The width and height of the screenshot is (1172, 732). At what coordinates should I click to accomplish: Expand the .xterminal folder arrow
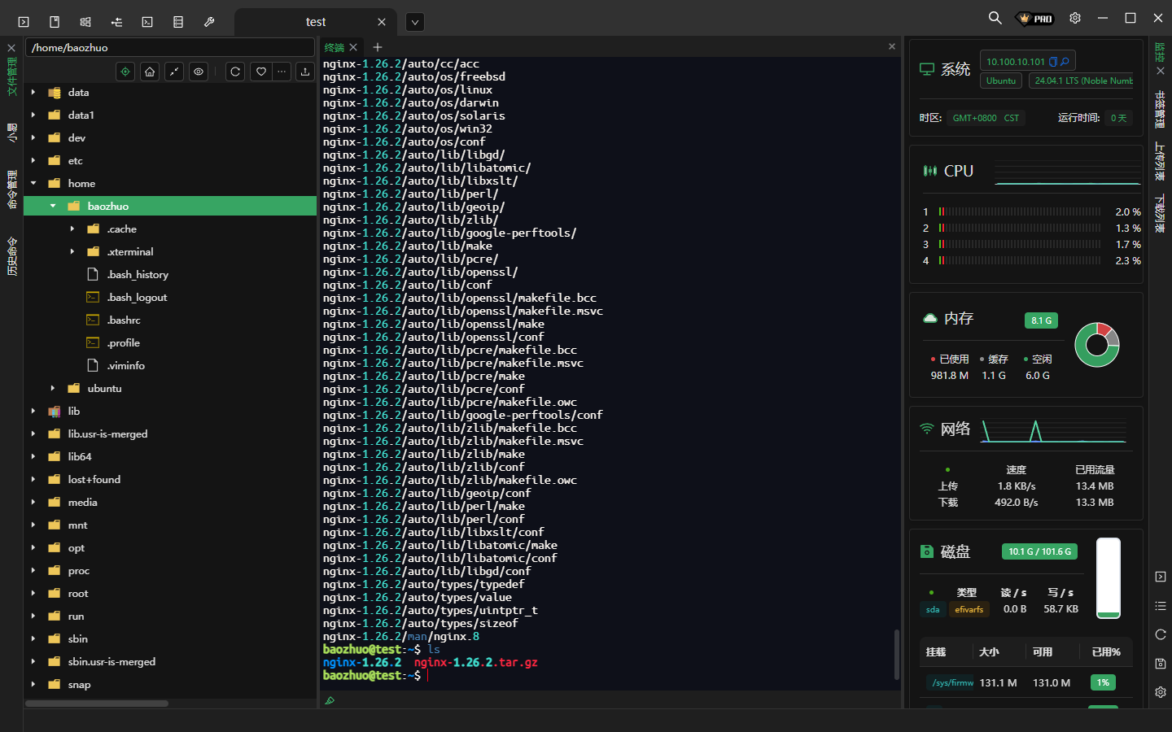[72, 252]
